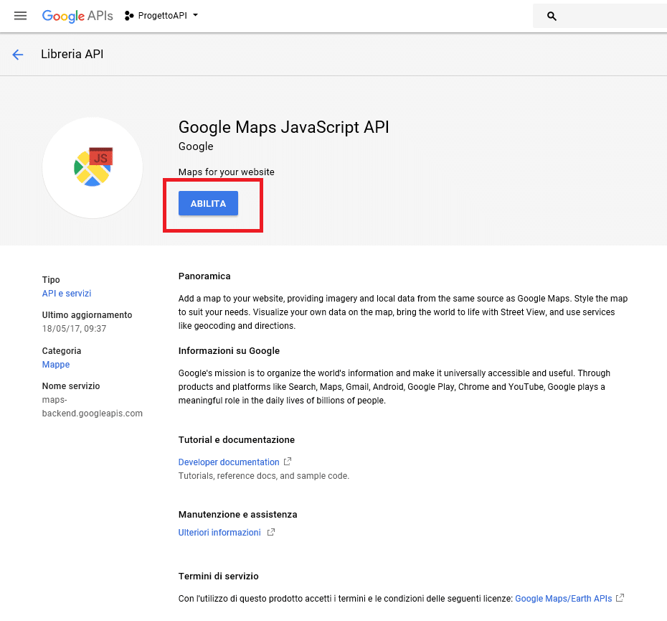The height and width of the screenshot is (621, 667).
Task: Click the Google APIs logo
Action: tap(77, 16)
